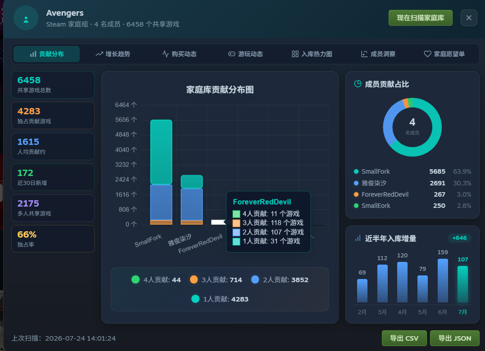Click the 3月 bar showing 112

point(382,283)
